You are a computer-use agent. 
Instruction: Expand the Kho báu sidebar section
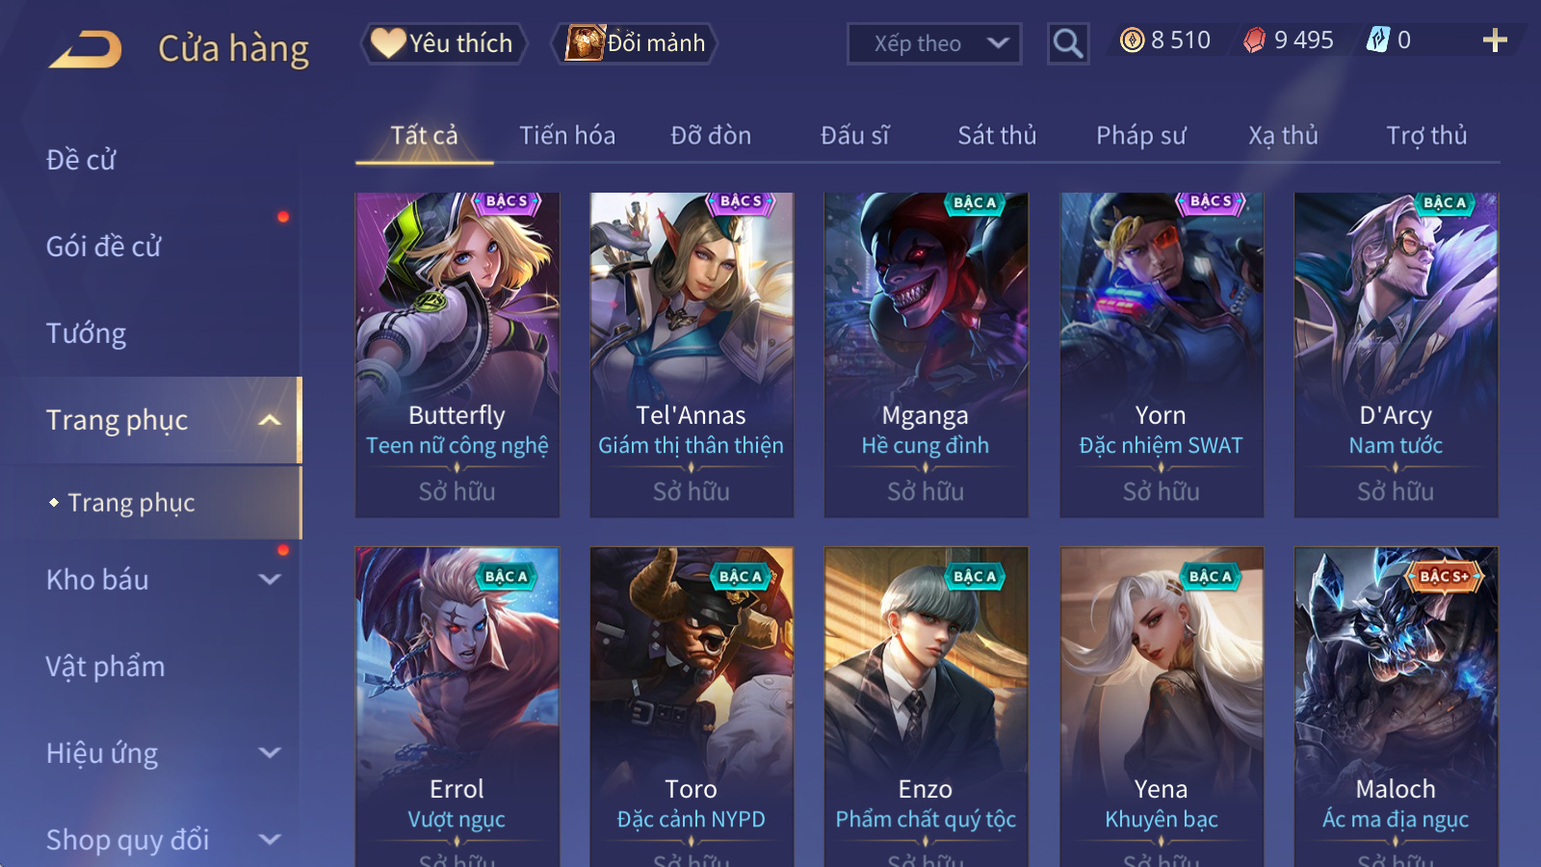tap(270, 580)
